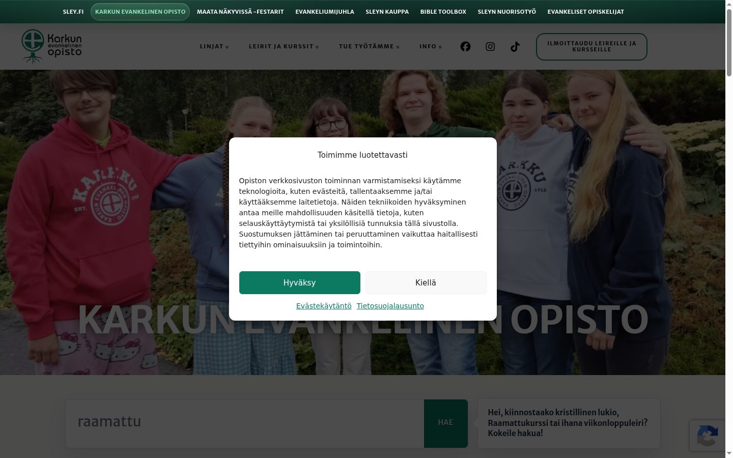Screen dimensions: 733x458
Task: Accept cookies with the Hyväksy button
Action: 300,282
